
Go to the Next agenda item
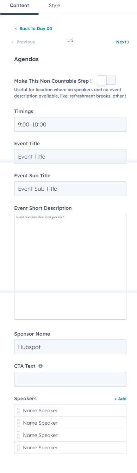(x=123, y=42)
